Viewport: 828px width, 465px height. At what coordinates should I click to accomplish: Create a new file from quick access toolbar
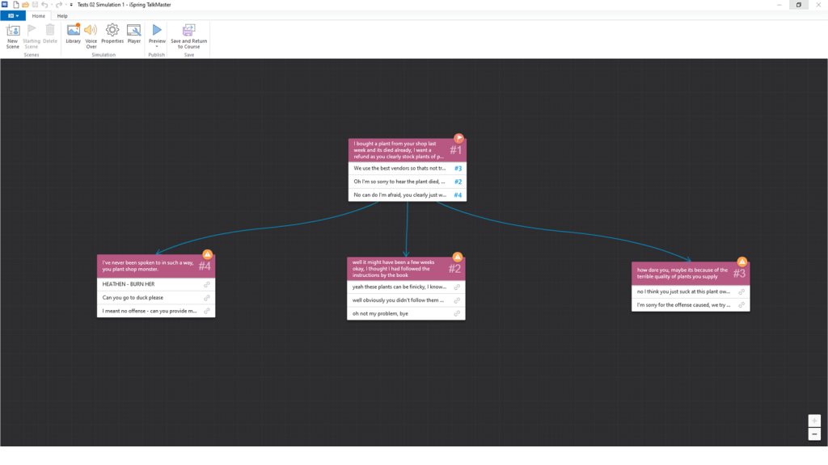pyautogui.click(x=16, y=5)
